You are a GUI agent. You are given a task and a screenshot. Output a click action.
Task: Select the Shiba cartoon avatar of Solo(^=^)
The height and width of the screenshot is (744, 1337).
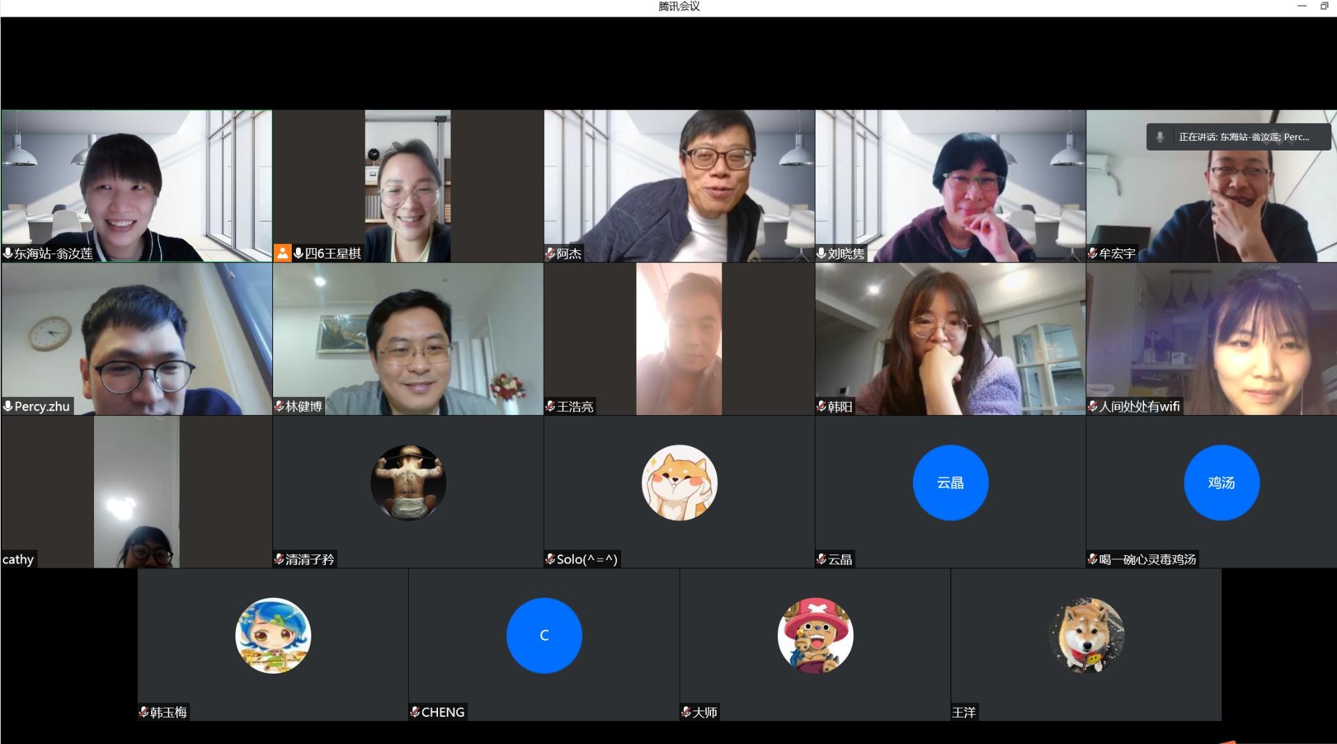(680, 483)
